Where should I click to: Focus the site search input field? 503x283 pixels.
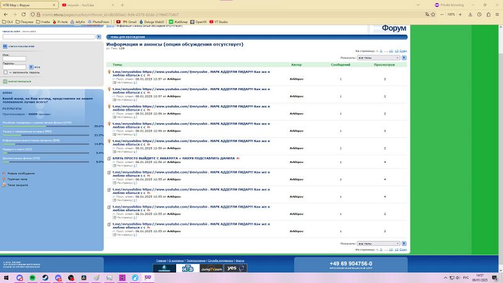pos(49,37)
